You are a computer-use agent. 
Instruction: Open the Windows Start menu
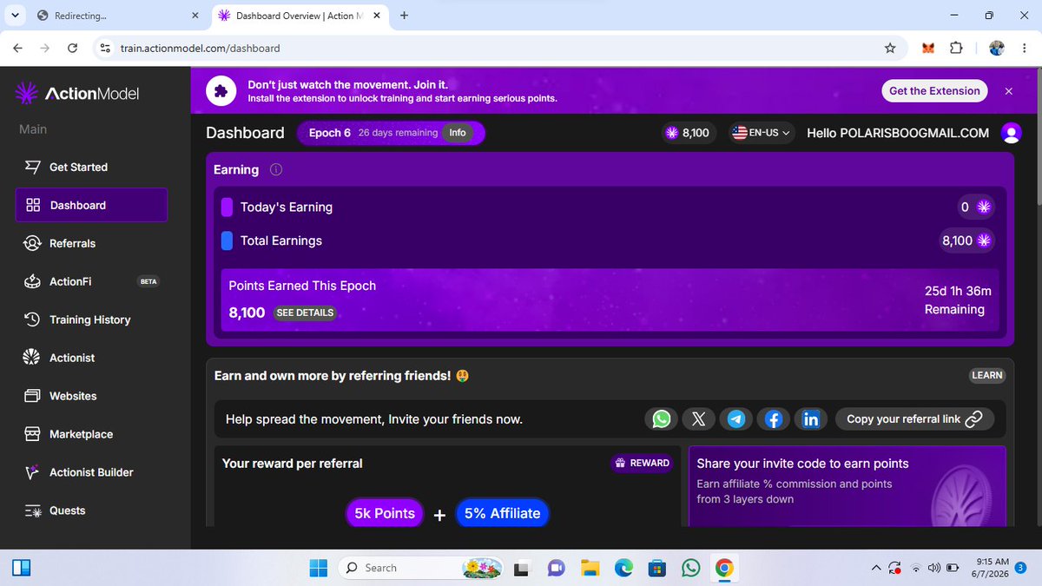point(319,568)
